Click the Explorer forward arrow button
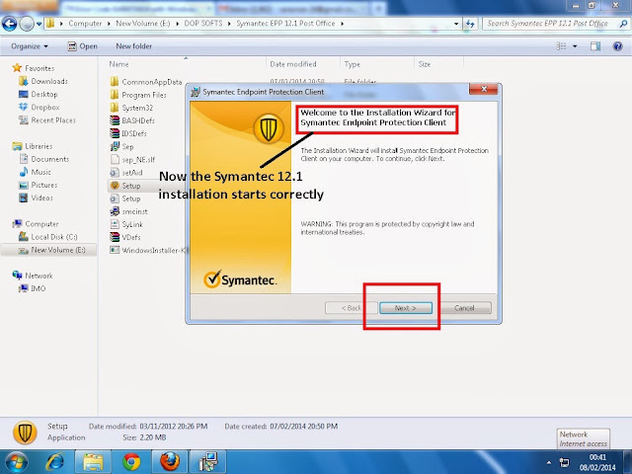The height and width of the screenshot is (474, 632). point(27,24)
